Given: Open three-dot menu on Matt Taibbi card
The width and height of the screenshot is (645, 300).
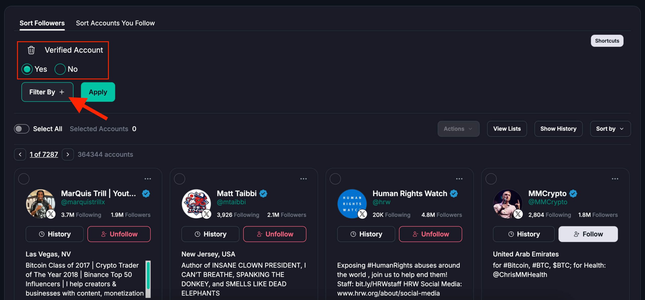Looking at the screenshot, I should pos(303,179).
